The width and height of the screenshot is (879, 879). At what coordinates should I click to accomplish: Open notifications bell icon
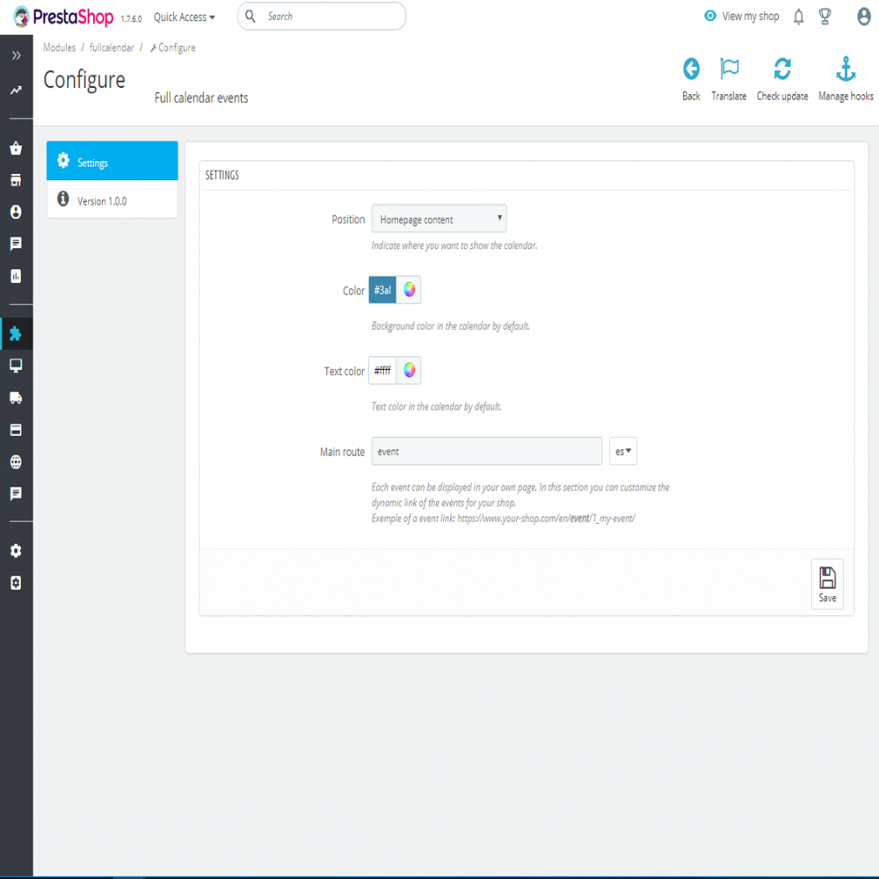point(798,17)
